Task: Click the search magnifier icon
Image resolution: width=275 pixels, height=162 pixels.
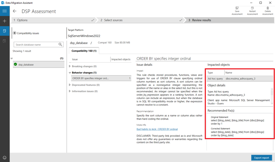Action: tap(60, 45)
